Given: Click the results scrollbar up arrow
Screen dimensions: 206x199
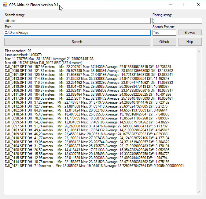Looking at the screenshot, I should (x=199, y=51).
